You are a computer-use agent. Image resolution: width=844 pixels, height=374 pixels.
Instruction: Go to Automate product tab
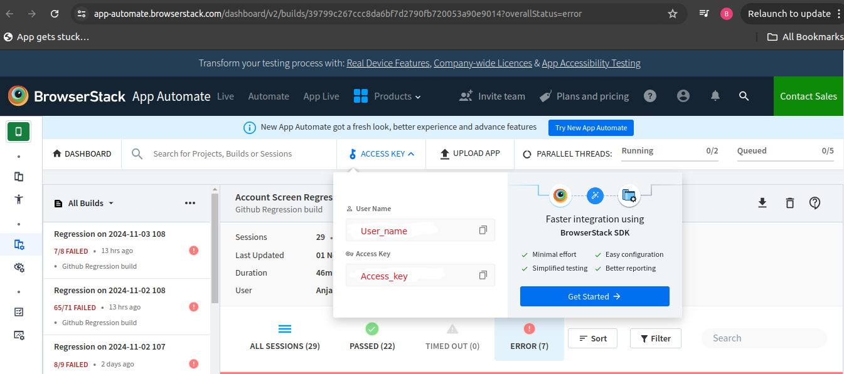[269, 96]
